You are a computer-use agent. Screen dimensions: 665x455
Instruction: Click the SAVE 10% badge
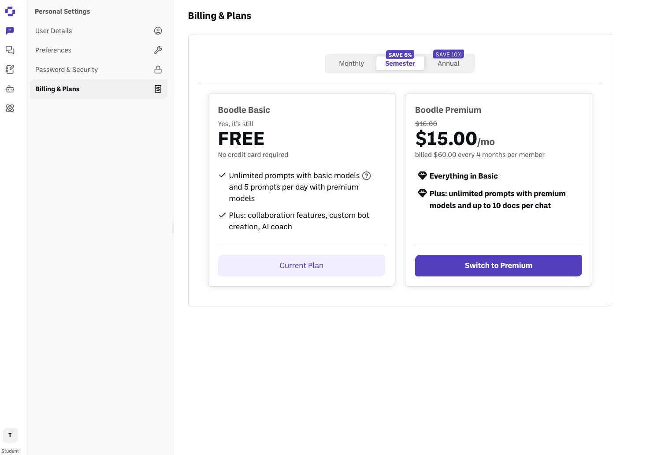[449, 54]
